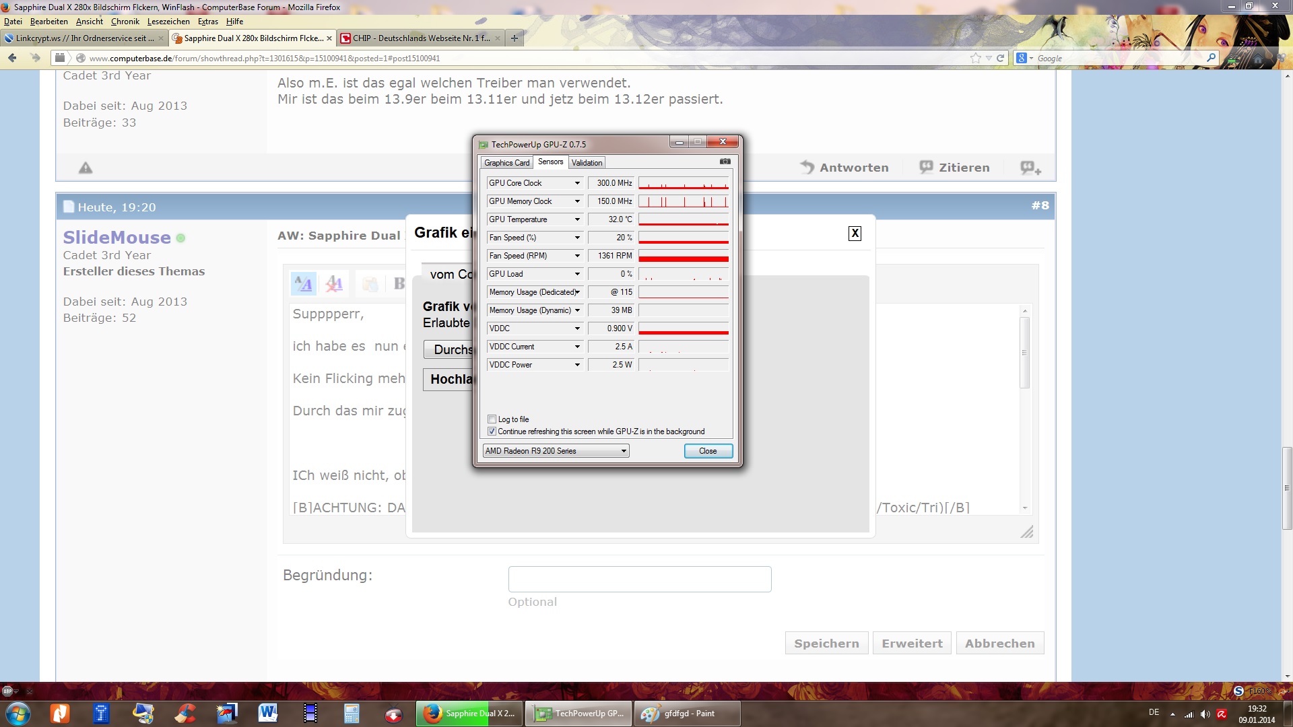
Task: Uncheck Continue refreshing in background option
Action: coord(492,431)
